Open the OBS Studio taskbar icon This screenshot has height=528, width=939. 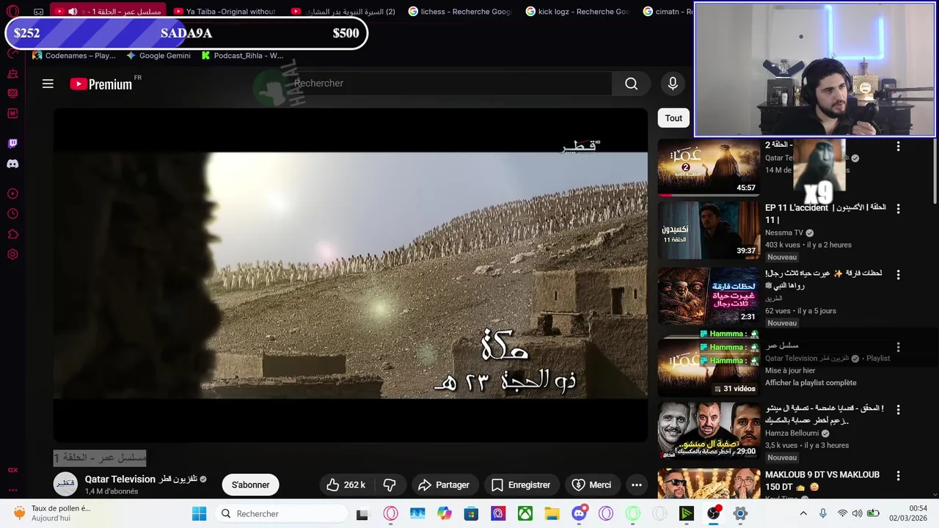coord(713,513)
